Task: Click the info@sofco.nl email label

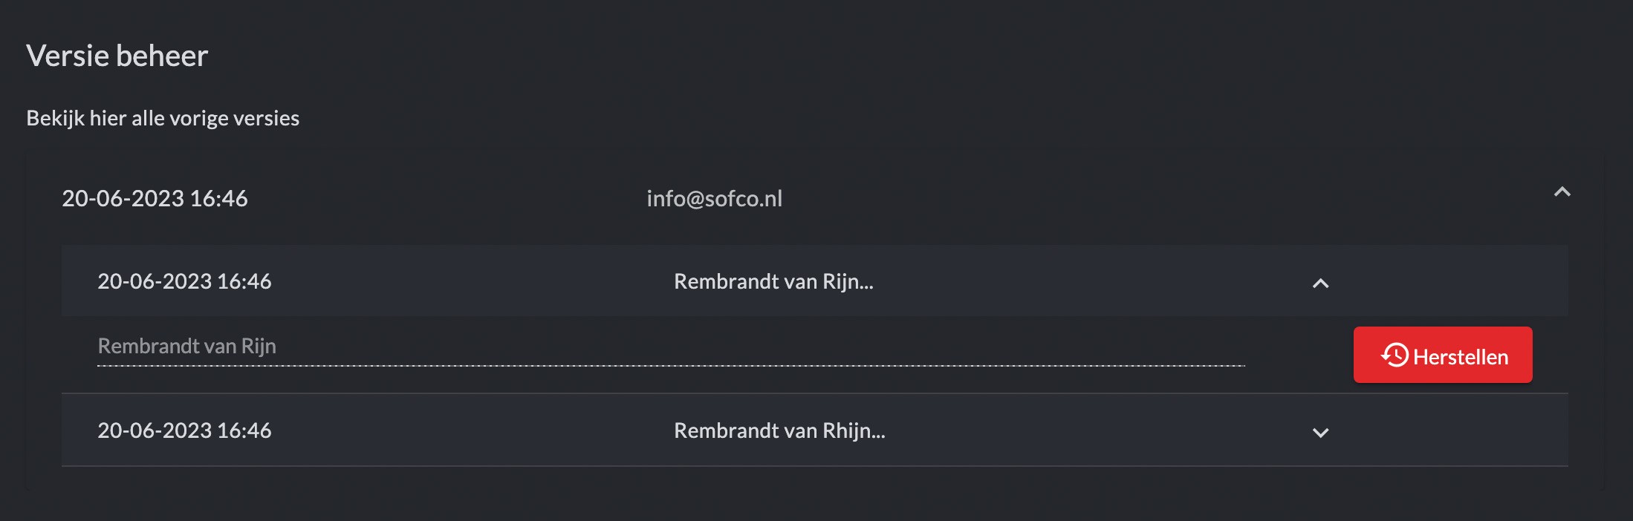Action: [x=714, y=199]
